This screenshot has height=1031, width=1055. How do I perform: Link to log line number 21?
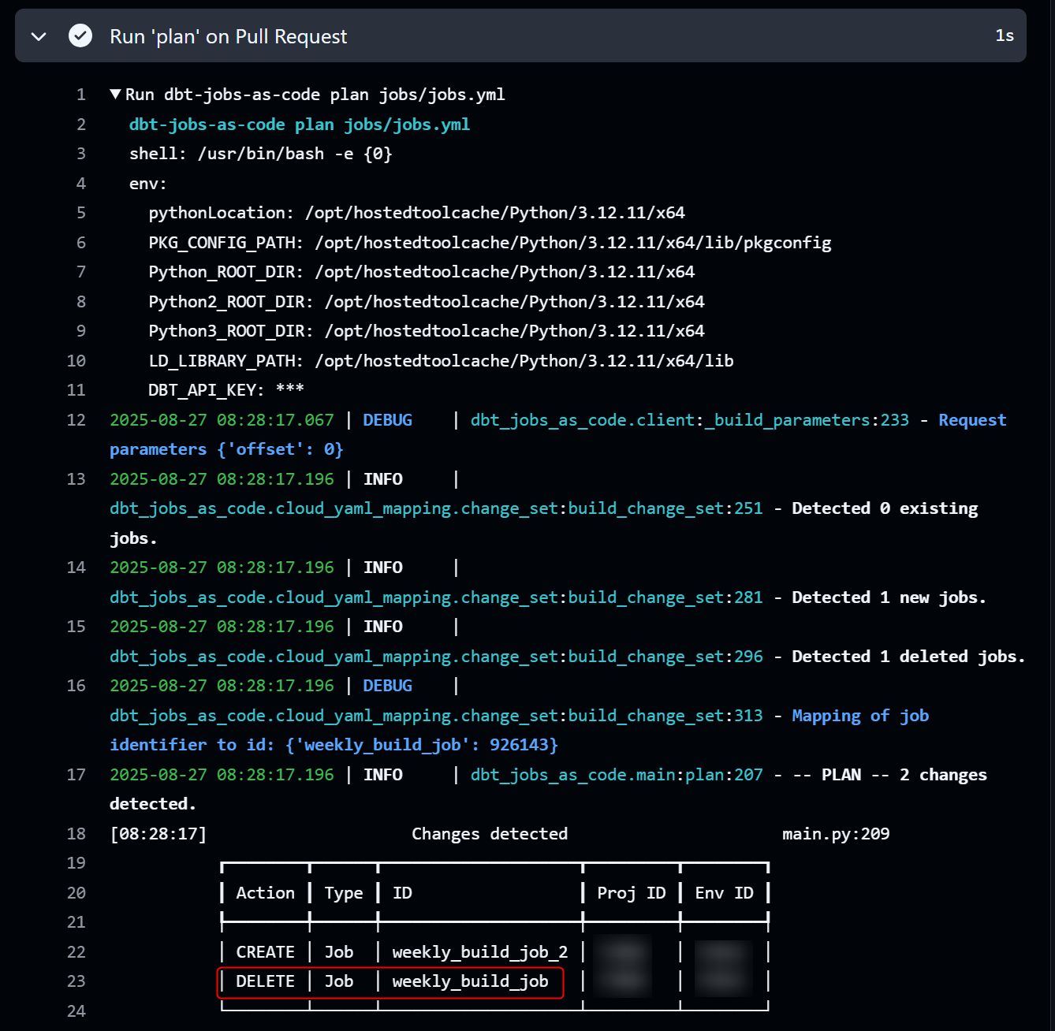click(x=76, y=922)
